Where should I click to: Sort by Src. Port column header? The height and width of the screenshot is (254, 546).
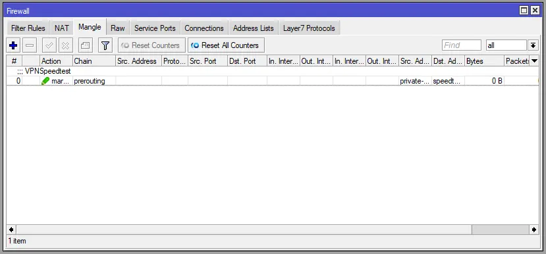pyautogui.click(x=208, y=61)
